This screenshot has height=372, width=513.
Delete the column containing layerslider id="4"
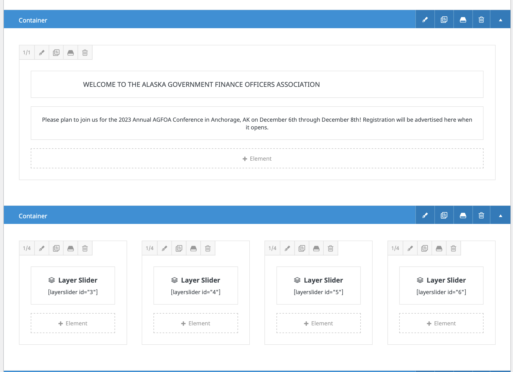pos(208,248)
